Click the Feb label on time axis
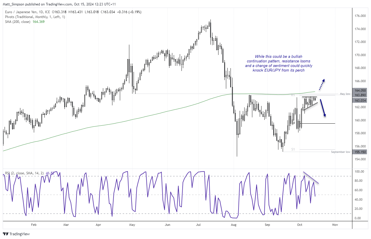The image size is (371, 239). 34,225
